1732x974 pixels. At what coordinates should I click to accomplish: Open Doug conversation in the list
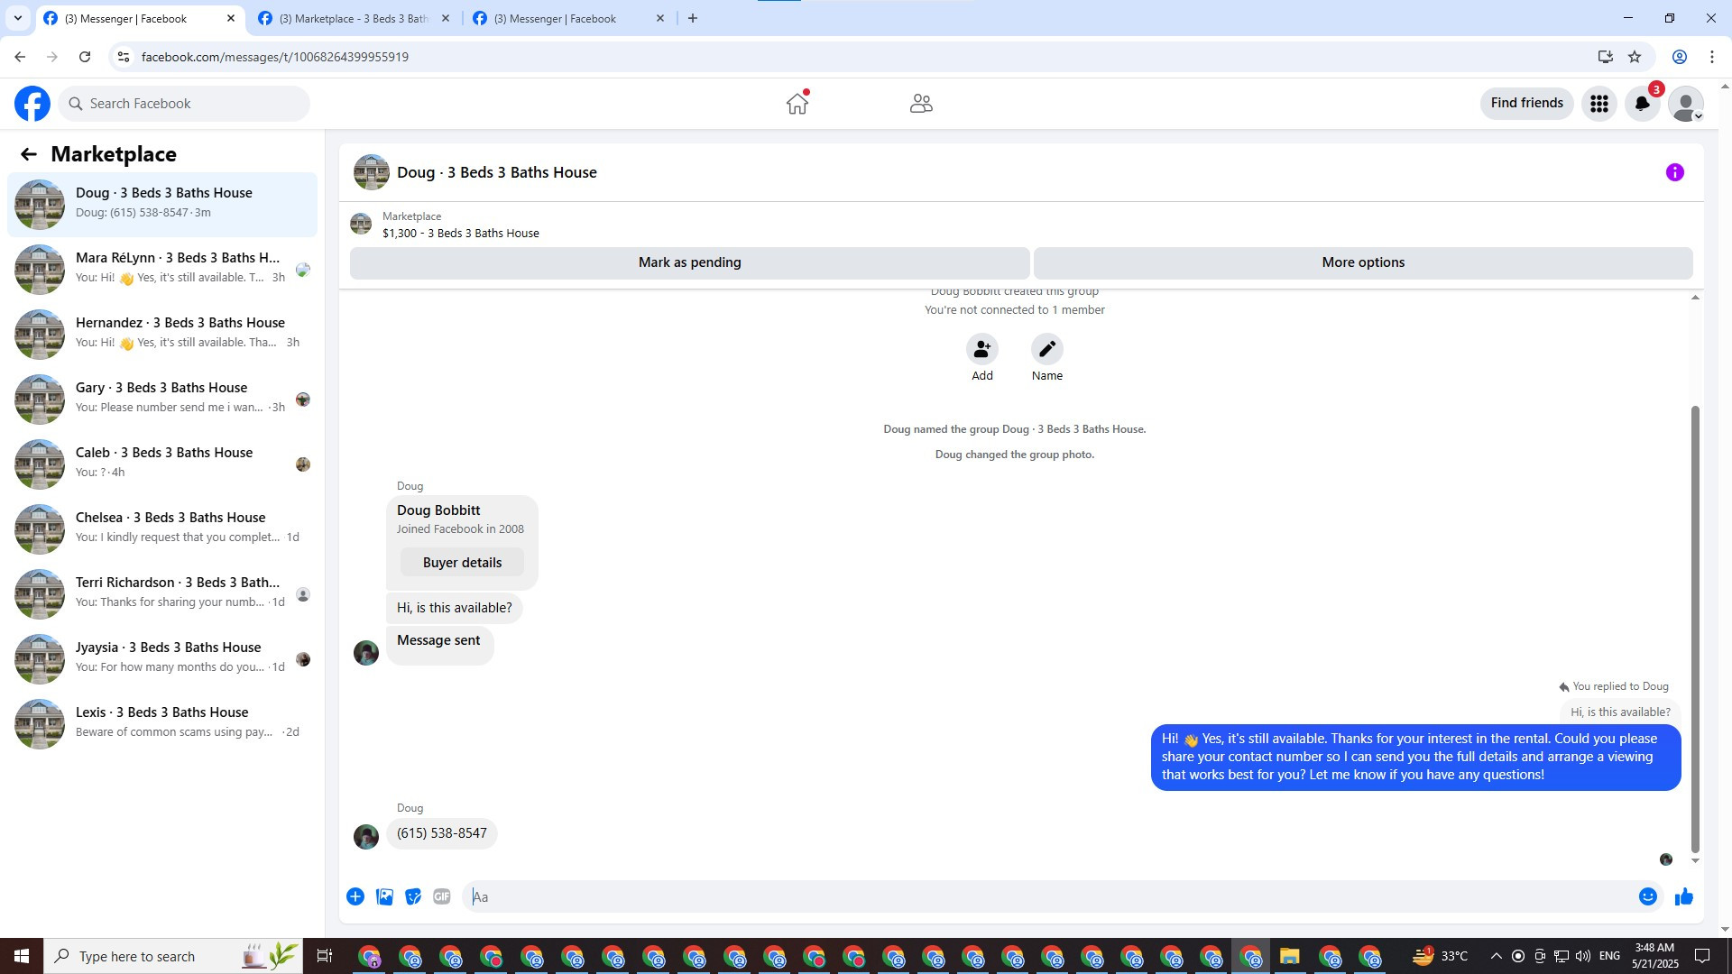point(162,204)
